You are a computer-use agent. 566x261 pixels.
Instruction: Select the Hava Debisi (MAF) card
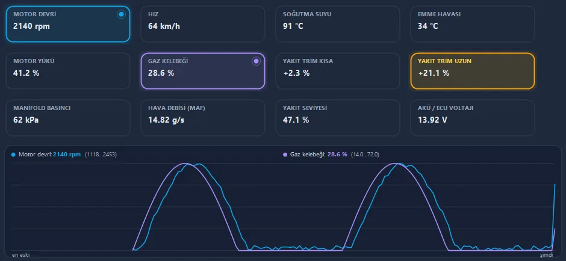(x=202, y=118)
